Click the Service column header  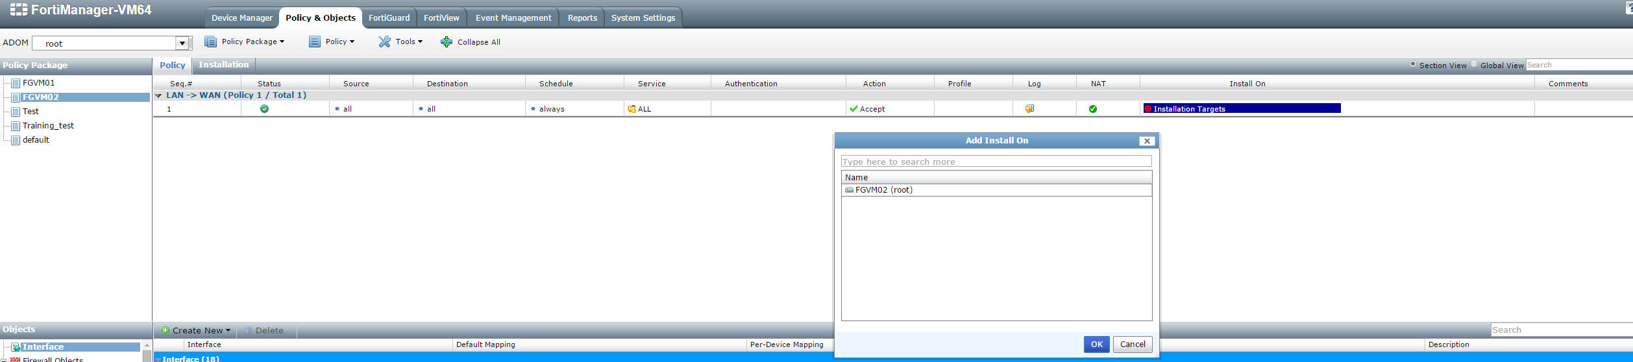coord(652,84)
